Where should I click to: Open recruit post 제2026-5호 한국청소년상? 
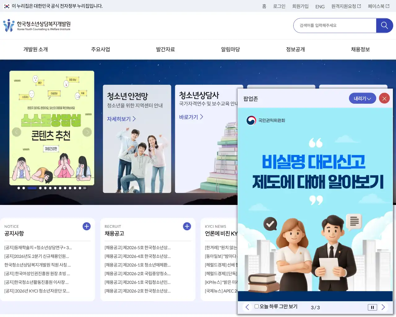click(x=138, y=248)
